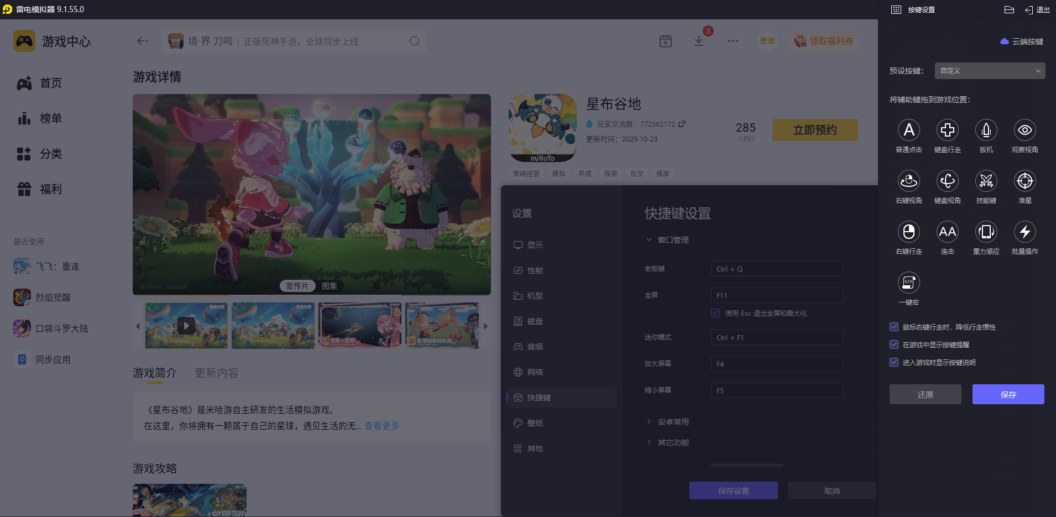1056x517 pixels.
Task: Select the 普通点击 key mapping icon
Action: [x=908, y=130]
